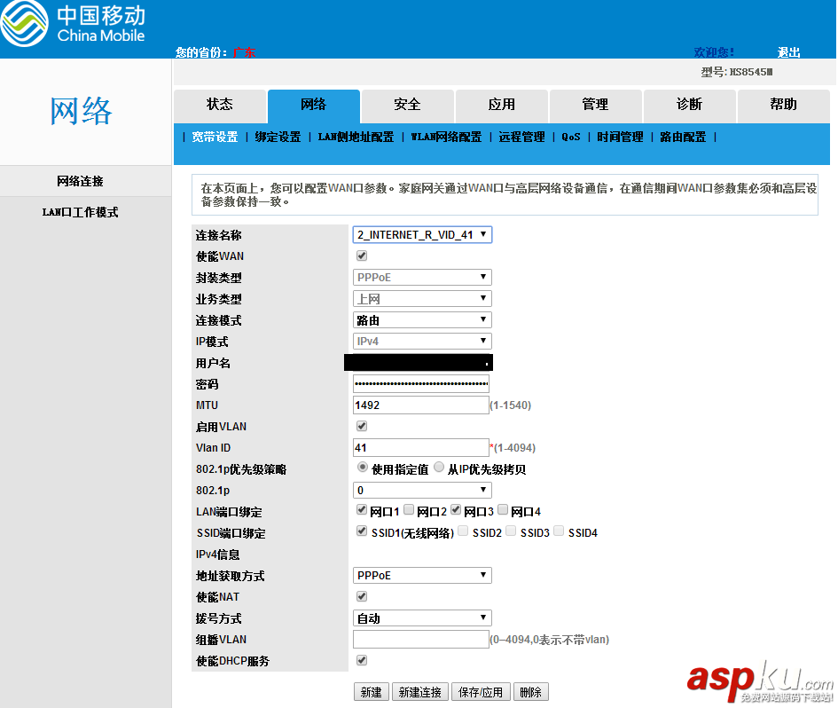Toggle the 启用VLAN checkbox
The image size is (838, 708).
(x=361, y=426)
